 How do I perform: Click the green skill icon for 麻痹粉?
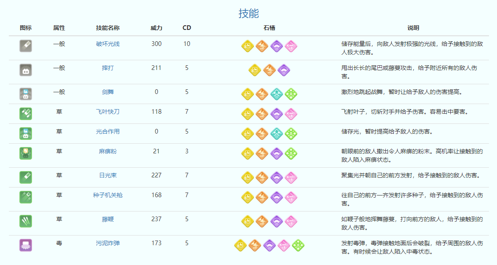click(26, 153)
